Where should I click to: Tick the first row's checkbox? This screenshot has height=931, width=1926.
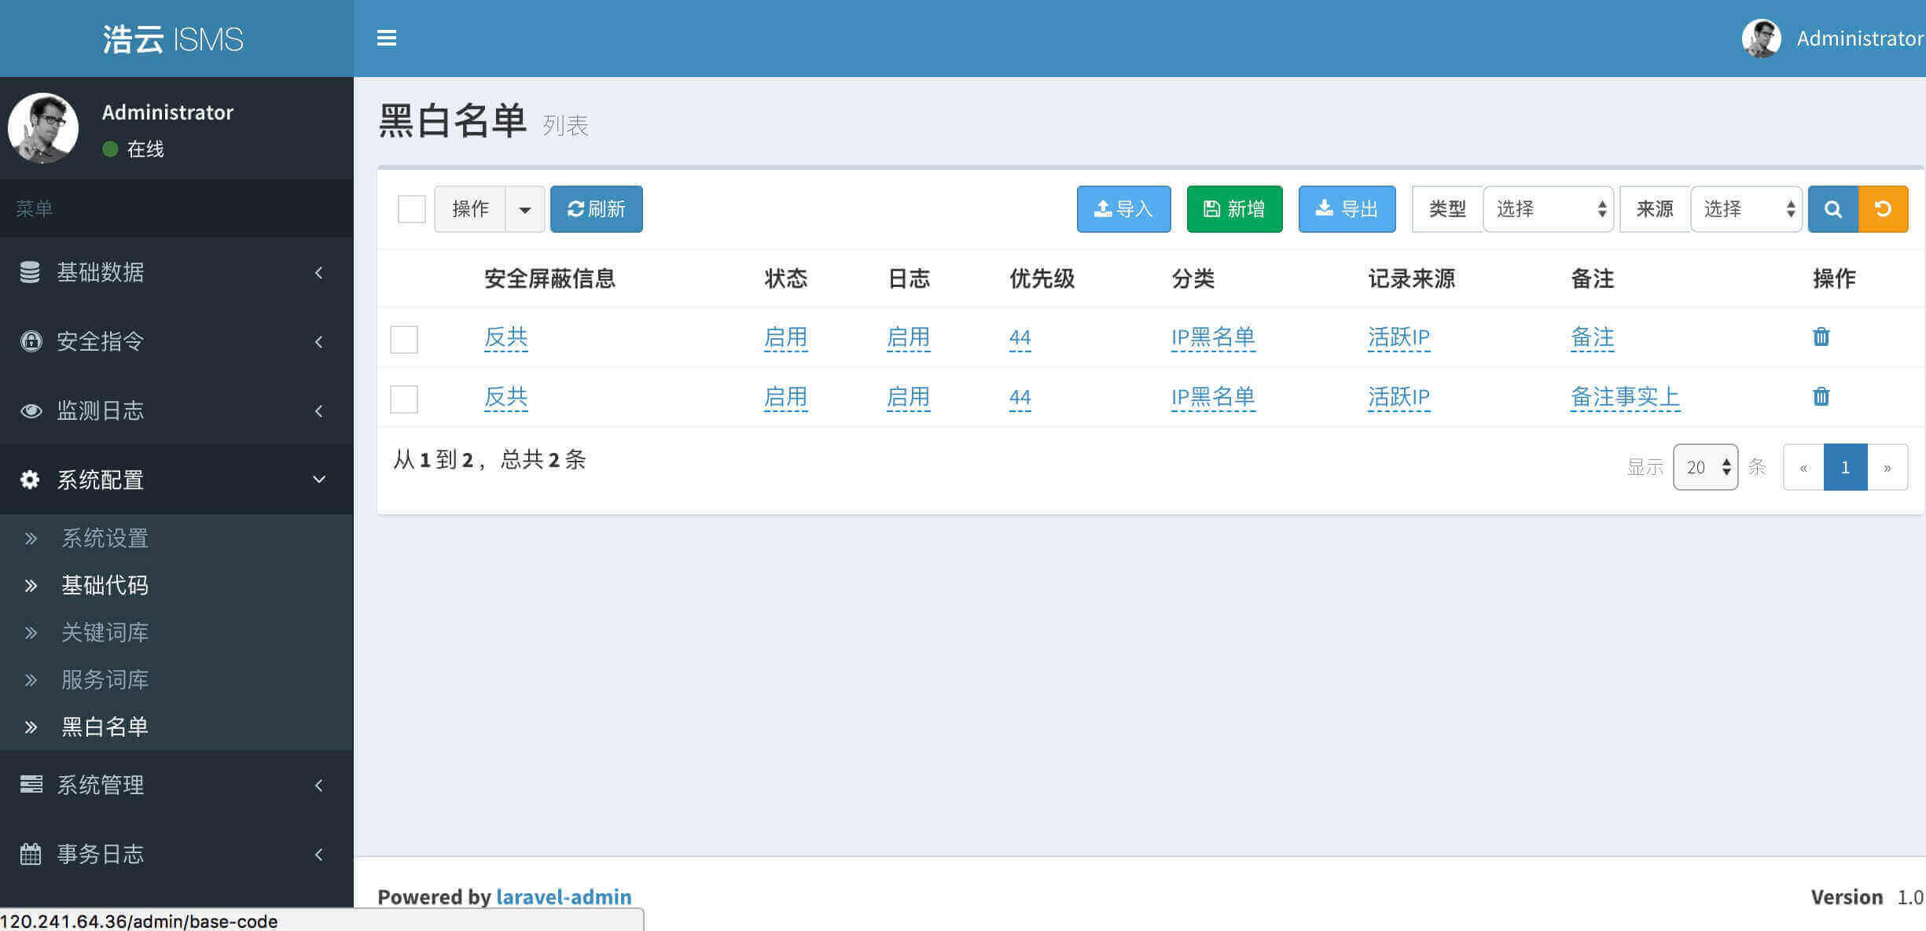coord(404,340)
